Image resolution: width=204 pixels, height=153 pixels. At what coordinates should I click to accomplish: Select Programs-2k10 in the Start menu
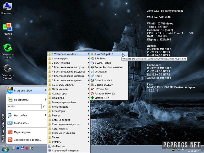27,91
